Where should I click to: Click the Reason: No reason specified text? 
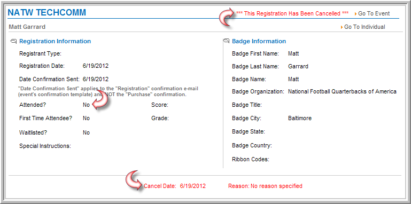tap(265, 186)
